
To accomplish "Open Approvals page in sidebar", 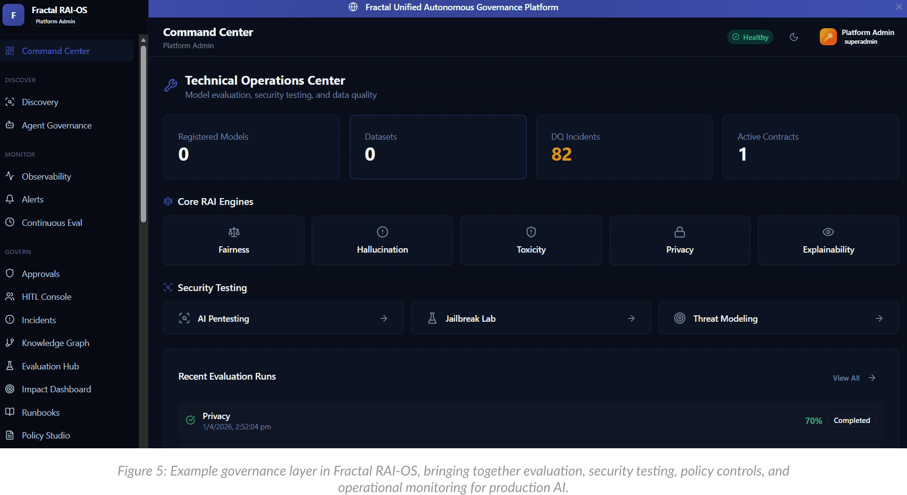I will tap(67, 274).
